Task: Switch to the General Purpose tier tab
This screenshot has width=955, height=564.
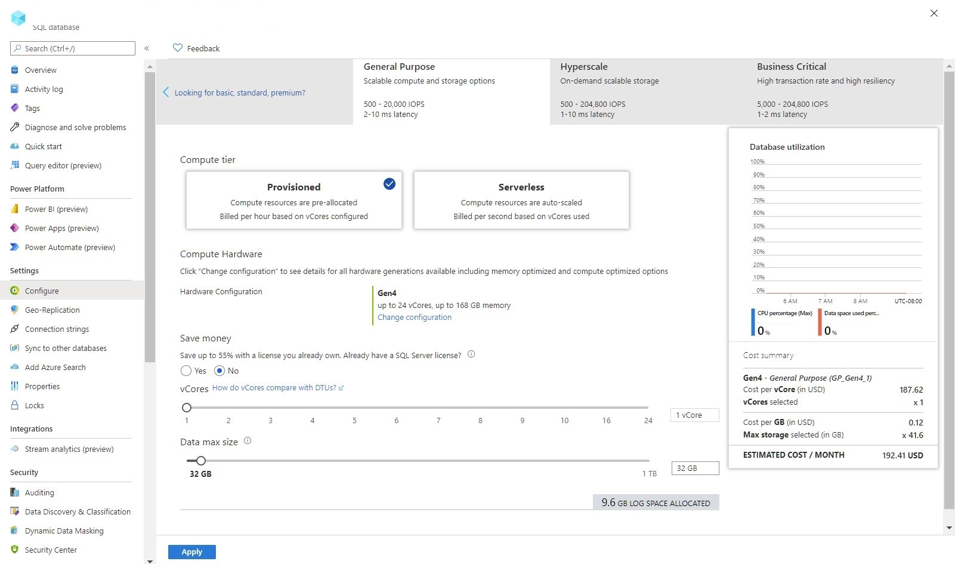Action: 452,91
